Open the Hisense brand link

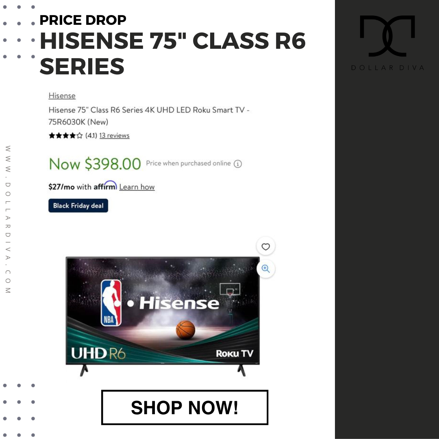(62, 96)
